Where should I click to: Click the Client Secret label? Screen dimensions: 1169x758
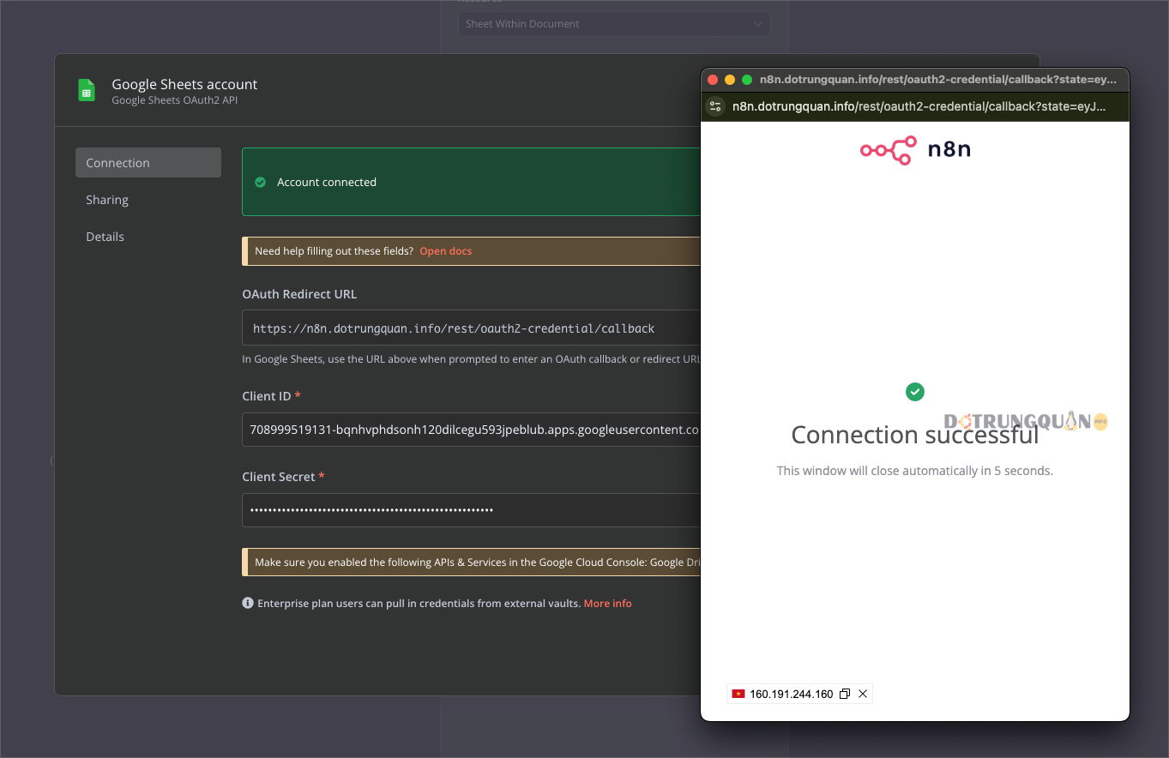(279, 477)
